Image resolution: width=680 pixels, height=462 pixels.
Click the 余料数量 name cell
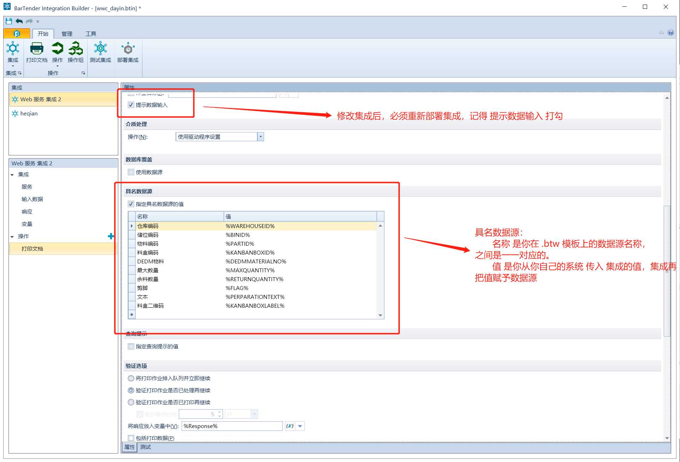[x=179, y=279]
